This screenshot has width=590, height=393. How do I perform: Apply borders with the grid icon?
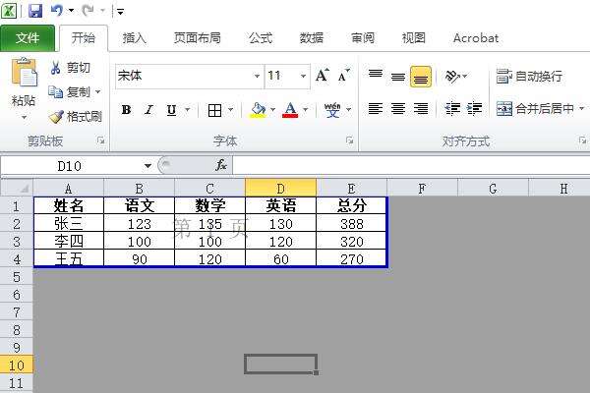pyautogui.click(x=214, y=110)
